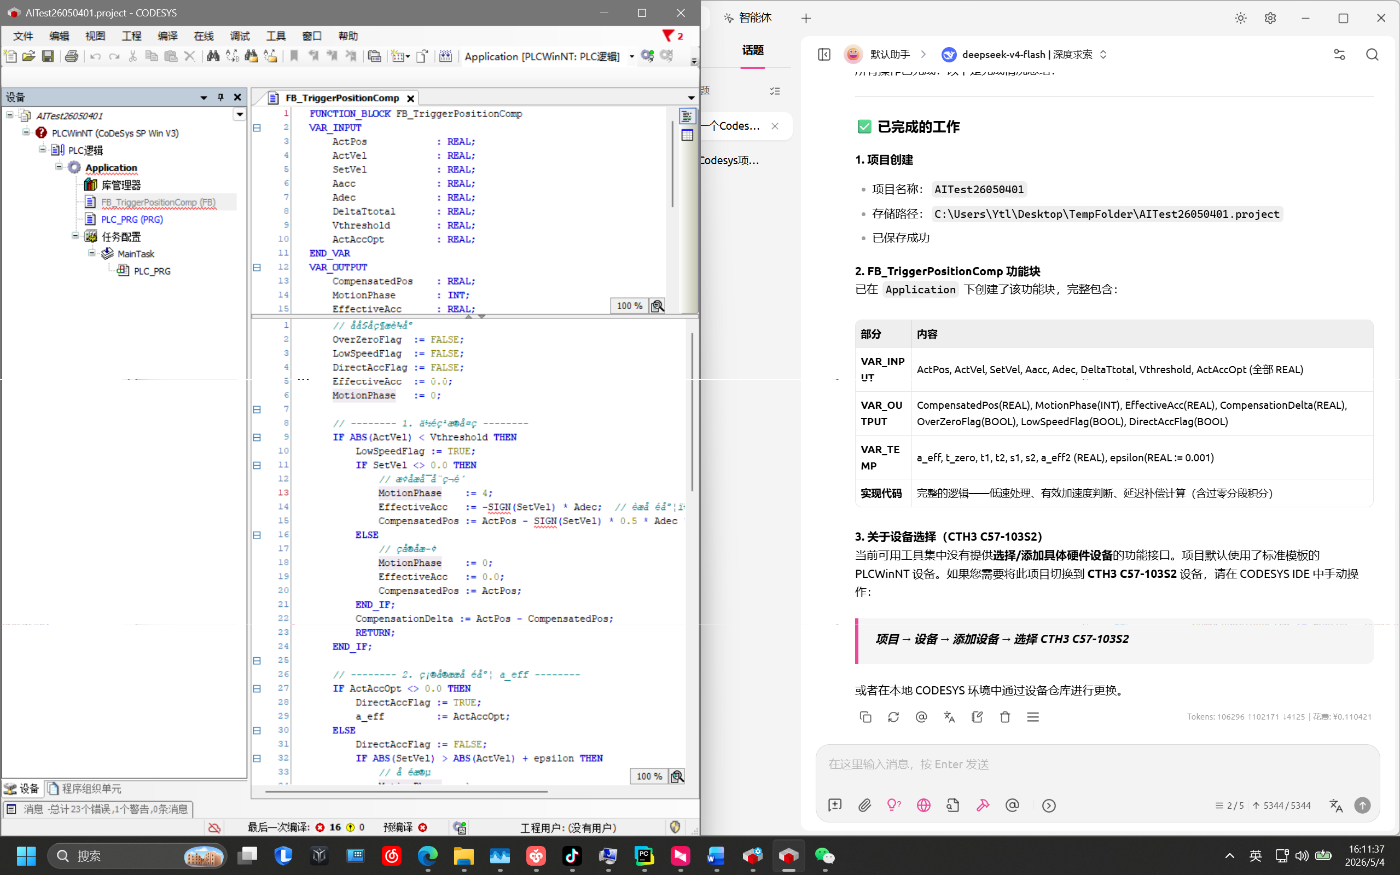Save the project with the floppy disk icon
This screenshot has width=1400, height=875.
(x=48, y=56)
